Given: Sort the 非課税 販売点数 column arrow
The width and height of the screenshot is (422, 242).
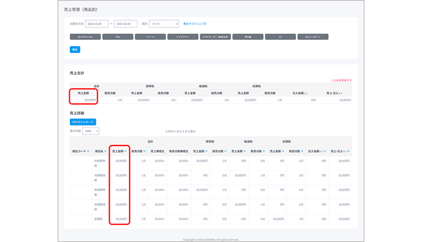Looking at the screenshot, I should tap(302, 151).
